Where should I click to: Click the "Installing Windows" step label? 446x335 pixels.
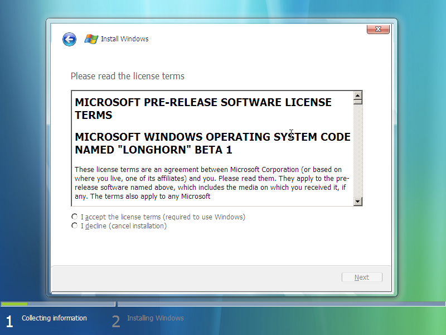click(x=156, y=318)
